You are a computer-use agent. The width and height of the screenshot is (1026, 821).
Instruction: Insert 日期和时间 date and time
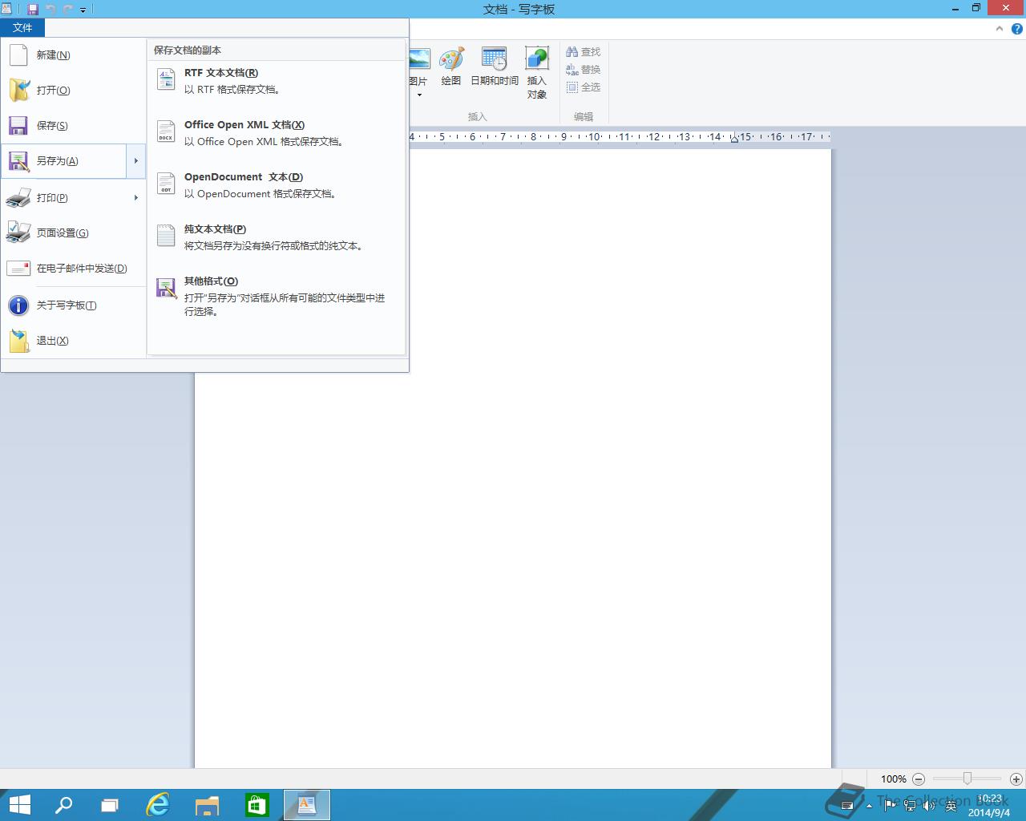(495, 67)
